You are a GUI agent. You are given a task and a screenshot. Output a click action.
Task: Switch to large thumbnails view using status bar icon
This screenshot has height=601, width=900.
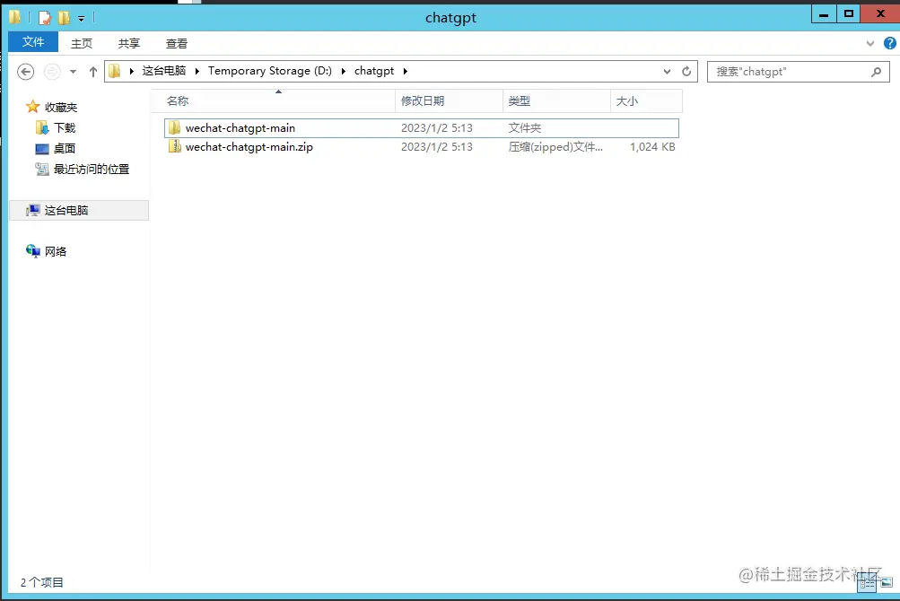887,582
